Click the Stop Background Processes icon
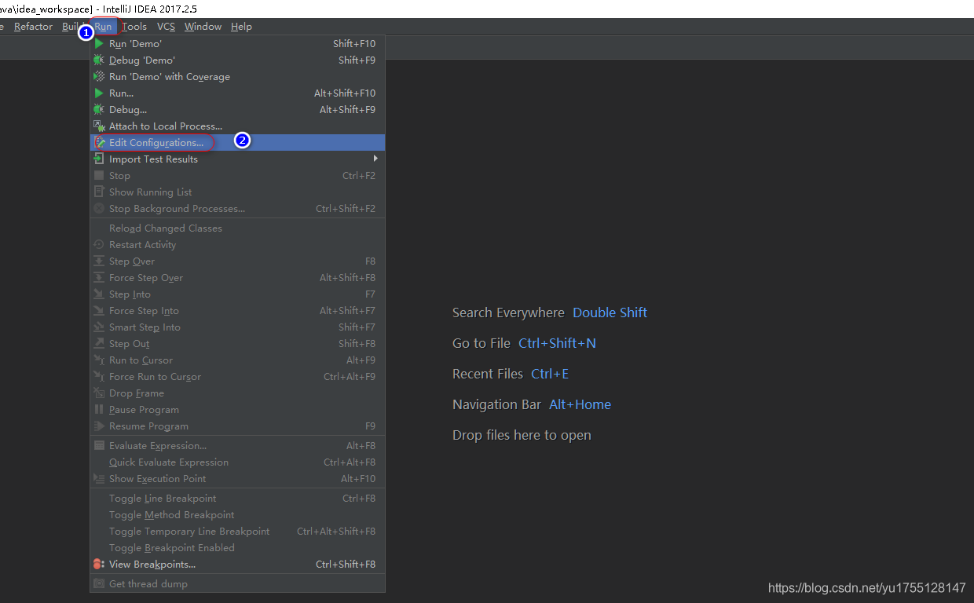Image resolution: width=974 pixels, height=603 pixels. 99,209
